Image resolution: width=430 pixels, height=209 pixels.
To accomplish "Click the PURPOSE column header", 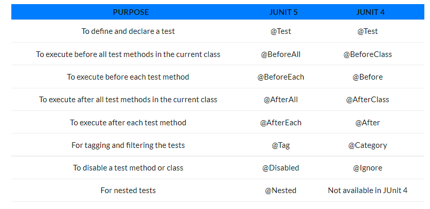I will (x=131, y=12).
